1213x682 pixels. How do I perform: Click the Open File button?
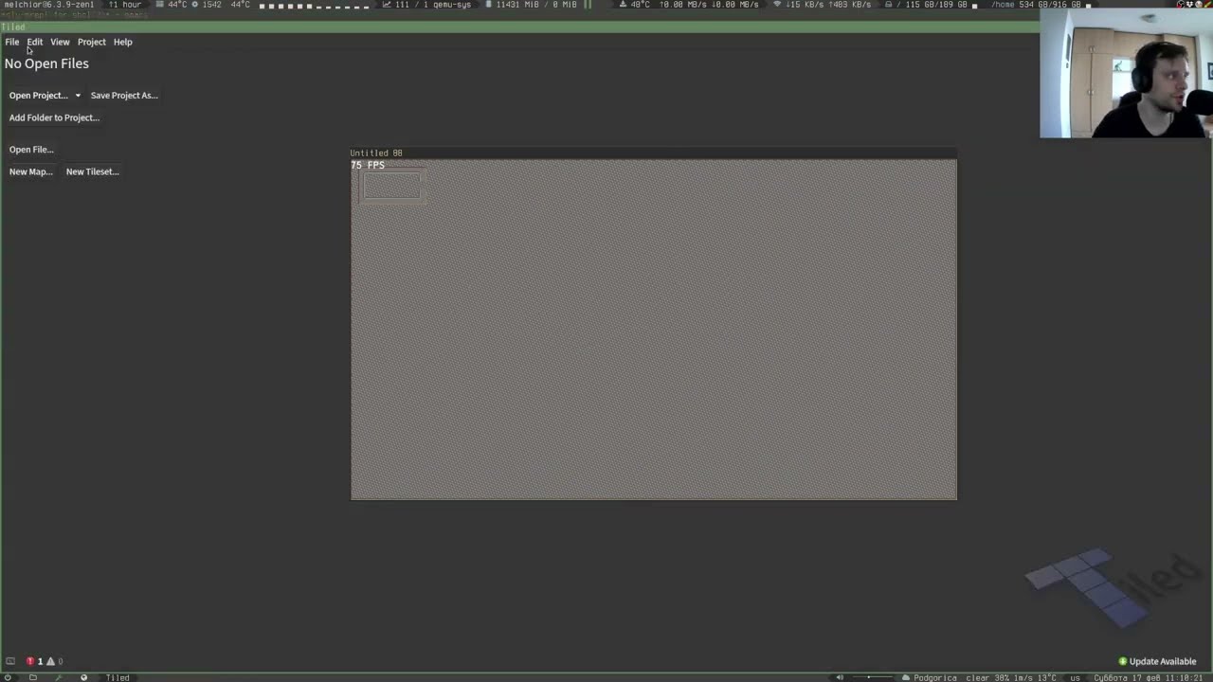pos(31,150)
